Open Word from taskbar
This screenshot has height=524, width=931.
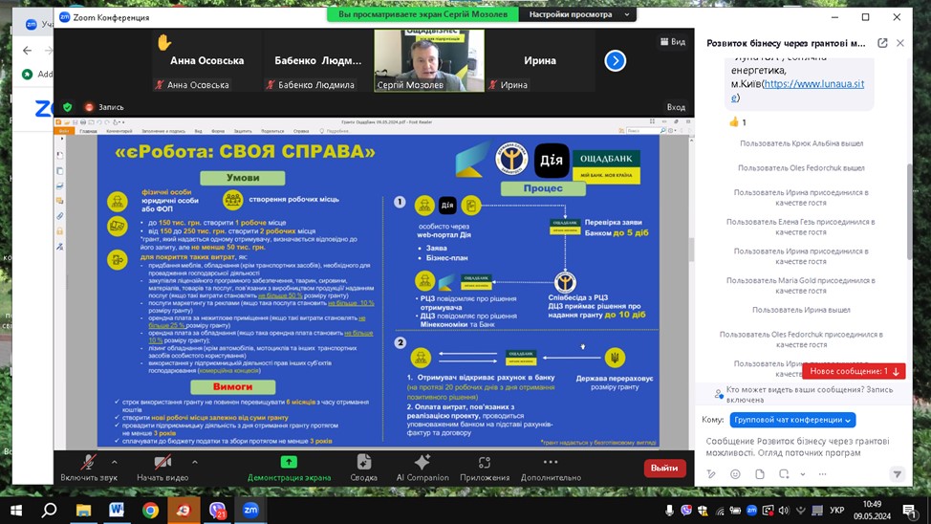tap(117, 511)
